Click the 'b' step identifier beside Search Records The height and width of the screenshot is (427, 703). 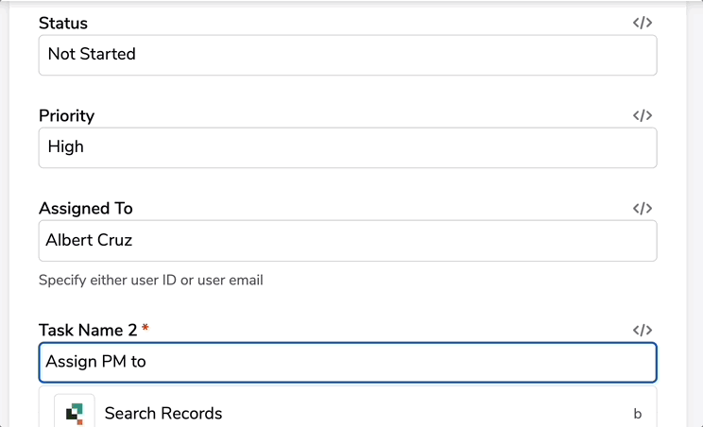tap(637, 414)
